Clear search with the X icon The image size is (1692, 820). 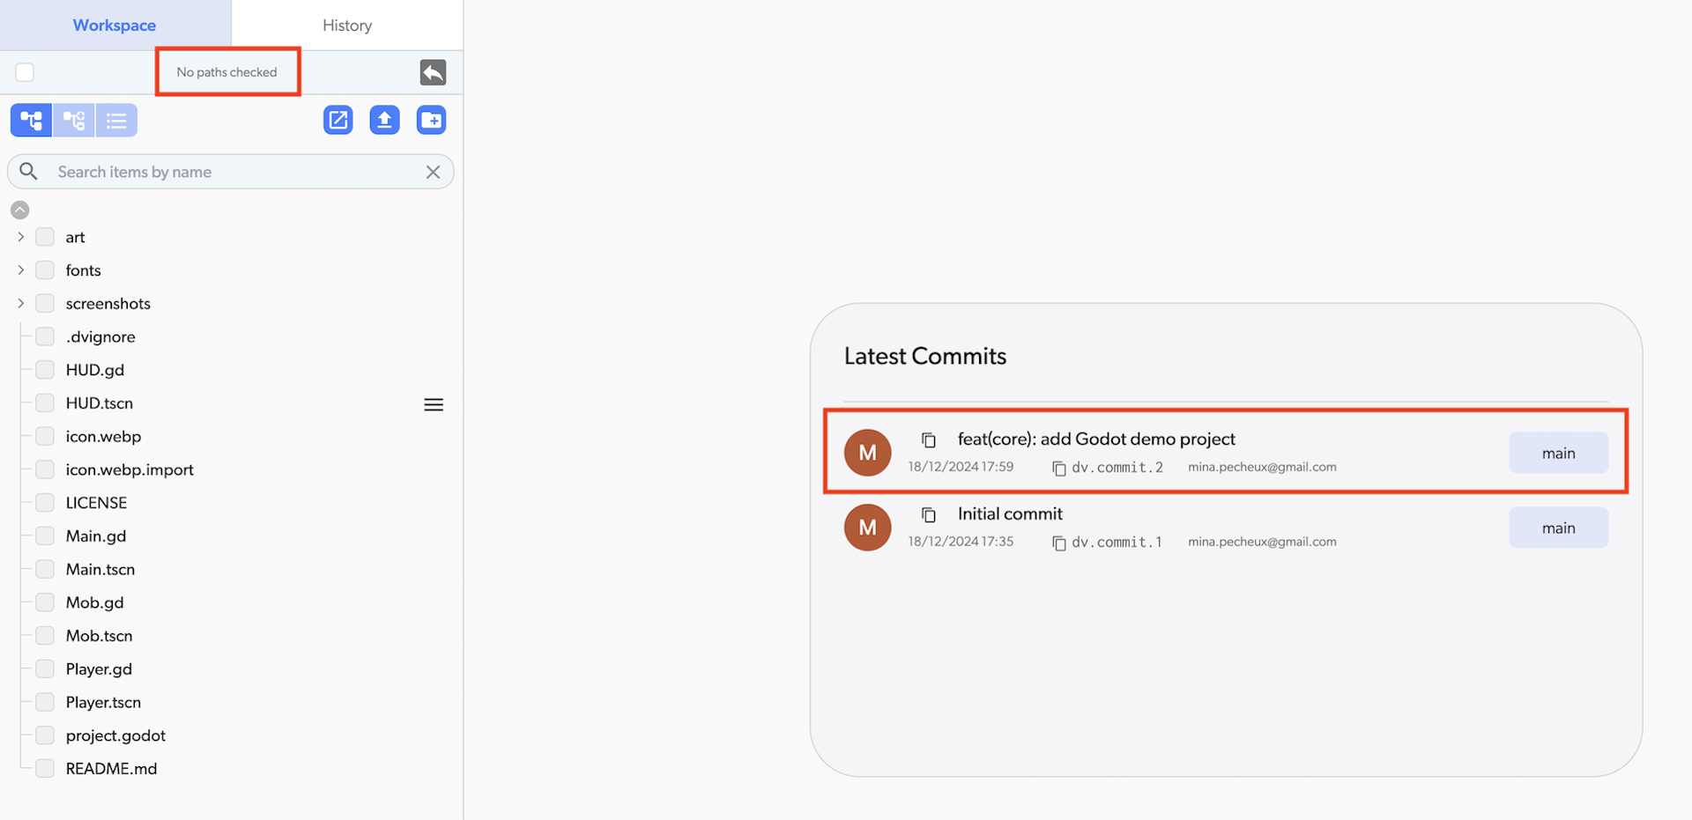(433, 172)
